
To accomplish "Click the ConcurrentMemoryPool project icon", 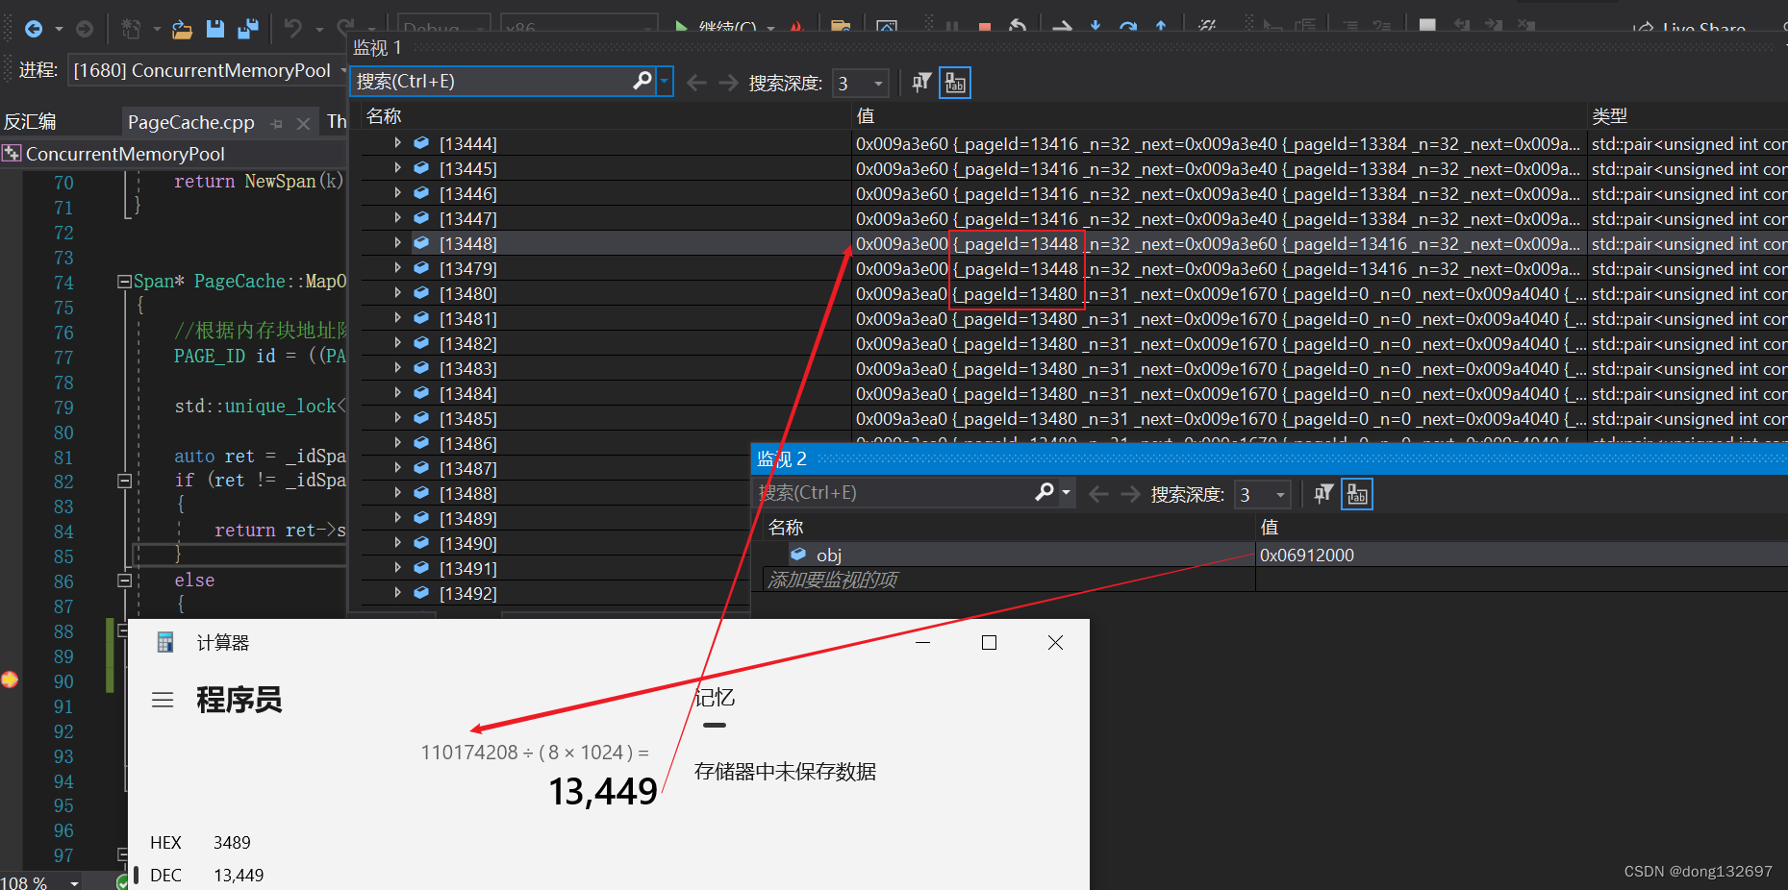I will [12, 154].
